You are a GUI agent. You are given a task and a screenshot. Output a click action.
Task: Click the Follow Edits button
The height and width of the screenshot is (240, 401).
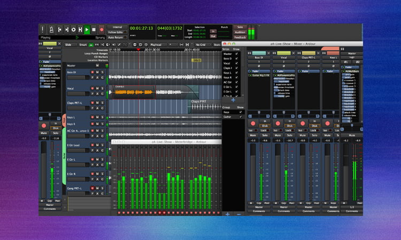point(116,32)
